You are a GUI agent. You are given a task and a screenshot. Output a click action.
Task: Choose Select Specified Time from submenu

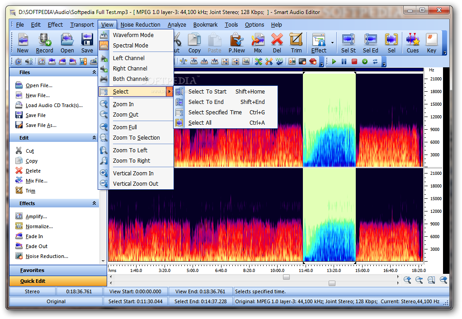click(226, 112)
